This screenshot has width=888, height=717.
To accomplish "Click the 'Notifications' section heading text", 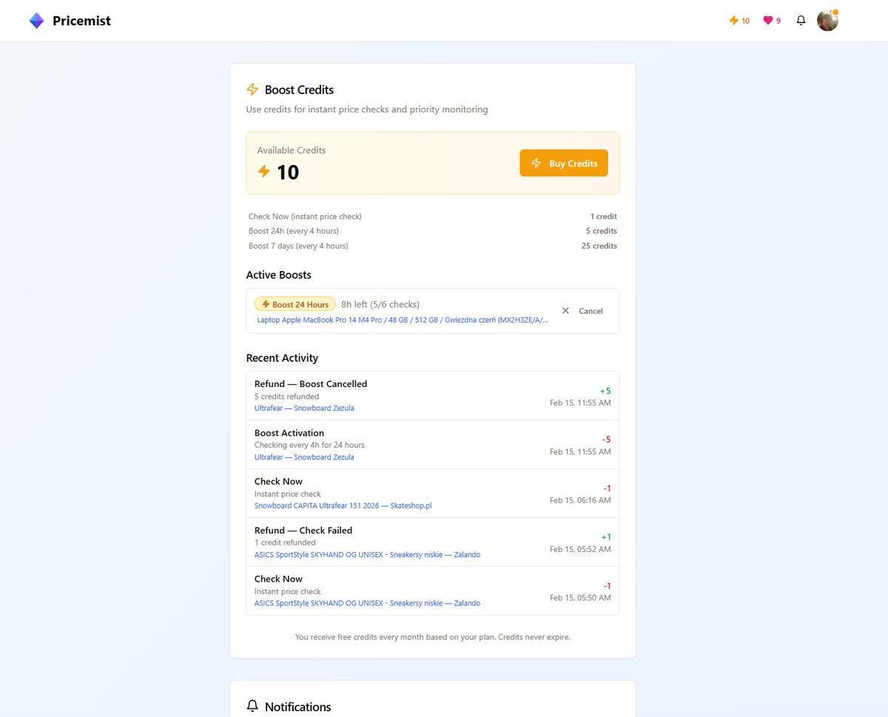I will point(298,707).
